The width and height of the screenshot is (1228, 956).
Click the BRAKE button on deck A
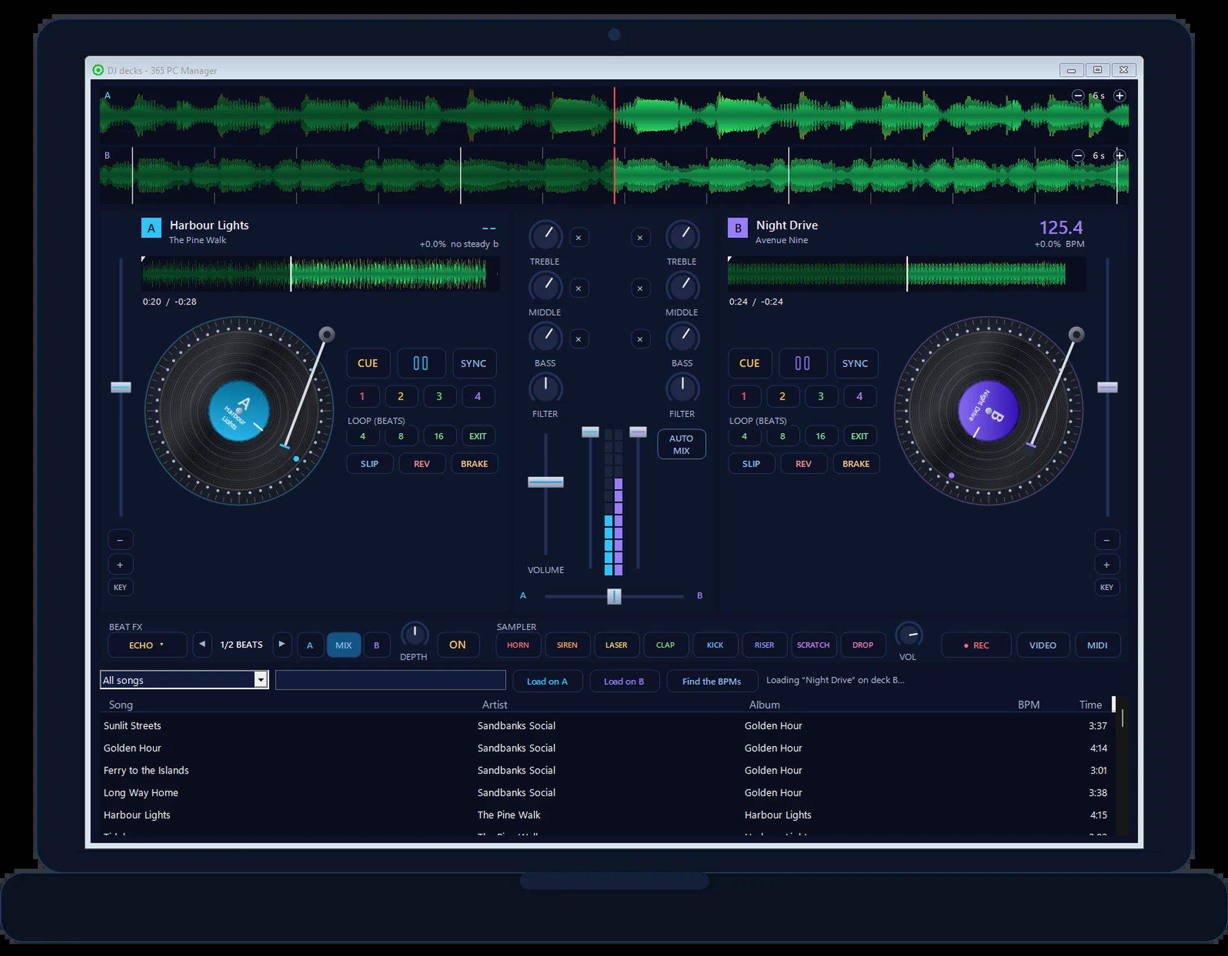click(475, 464)
